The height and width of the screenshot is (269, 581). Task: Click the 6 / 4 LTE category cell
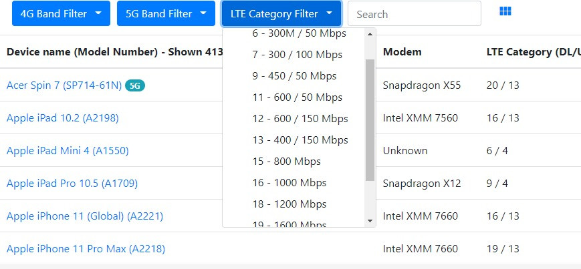click(497, 151)
